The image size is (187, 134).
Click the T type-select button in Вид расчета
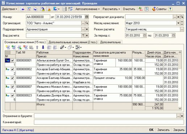[83, 35]
